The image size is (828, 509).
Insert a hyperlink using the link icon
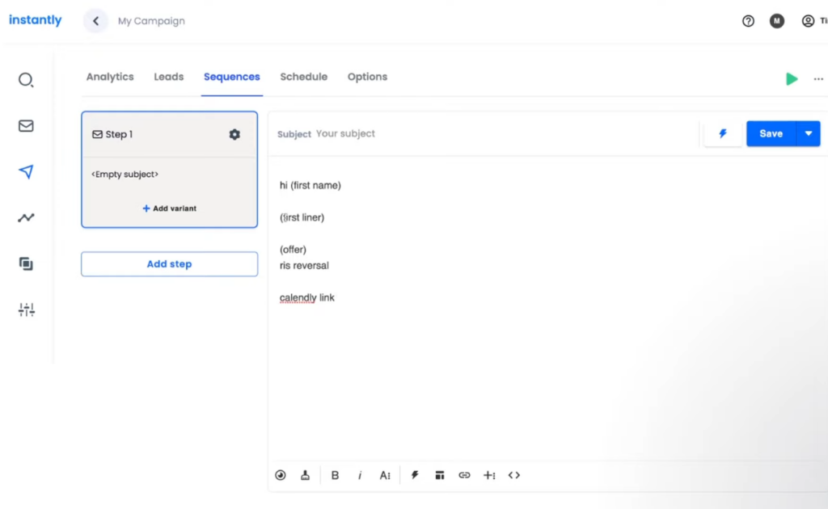click(464, 475)
